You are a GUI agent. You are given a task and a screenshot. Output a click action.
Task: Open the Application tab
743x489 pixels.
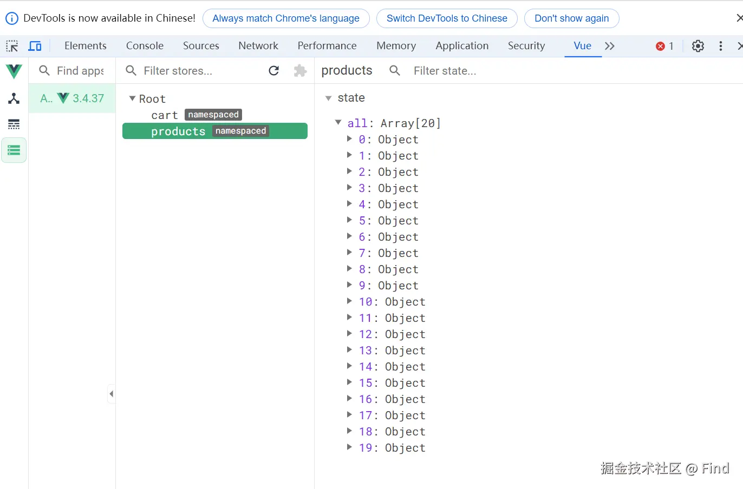(x=462, y=46)
